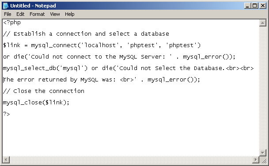Open the Edit menu
The width and height of the screenshot is (269, 166).
pyautogui.click(x=20, y=14)
